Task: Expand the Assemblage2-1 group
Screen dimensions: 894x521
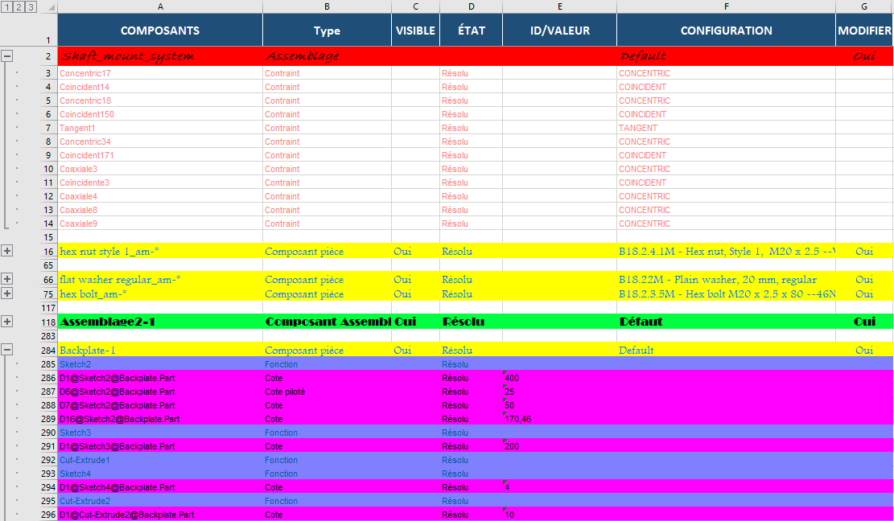Action: (x=7, y=322)
